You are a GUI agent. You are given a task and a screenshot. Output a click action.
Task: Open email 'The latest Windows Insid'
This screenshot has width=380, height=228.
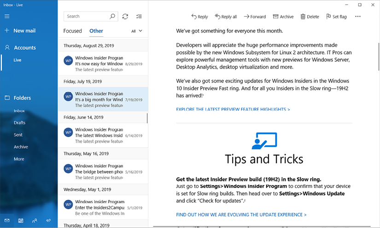103,135
